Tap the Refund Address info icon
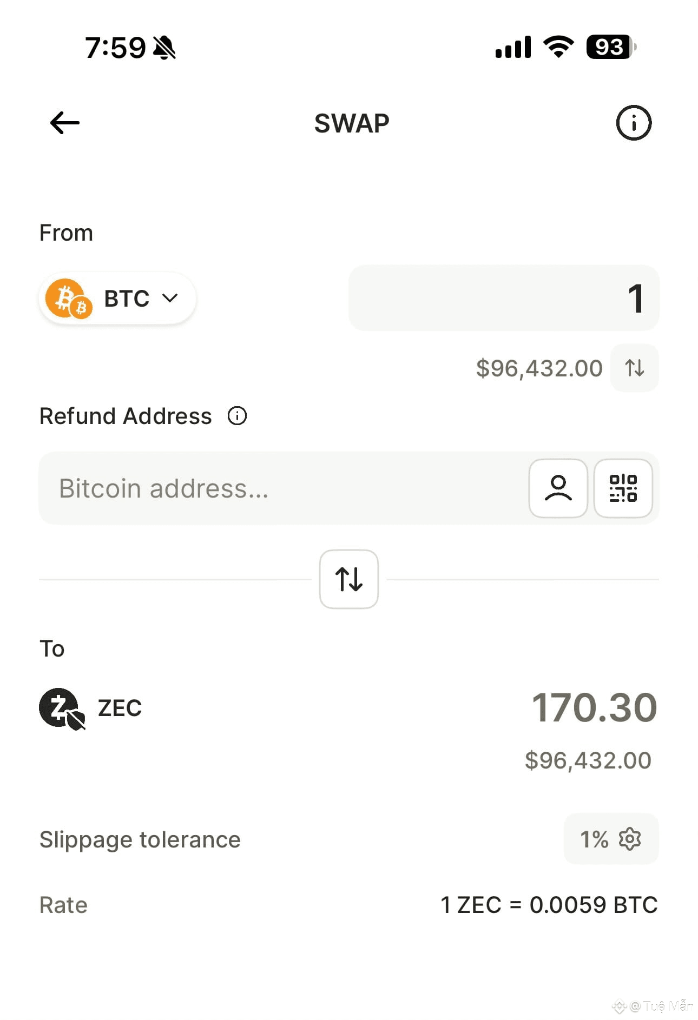Viewport: 698px width, 1020px height. pyautogui.click(x=237, y=416)
